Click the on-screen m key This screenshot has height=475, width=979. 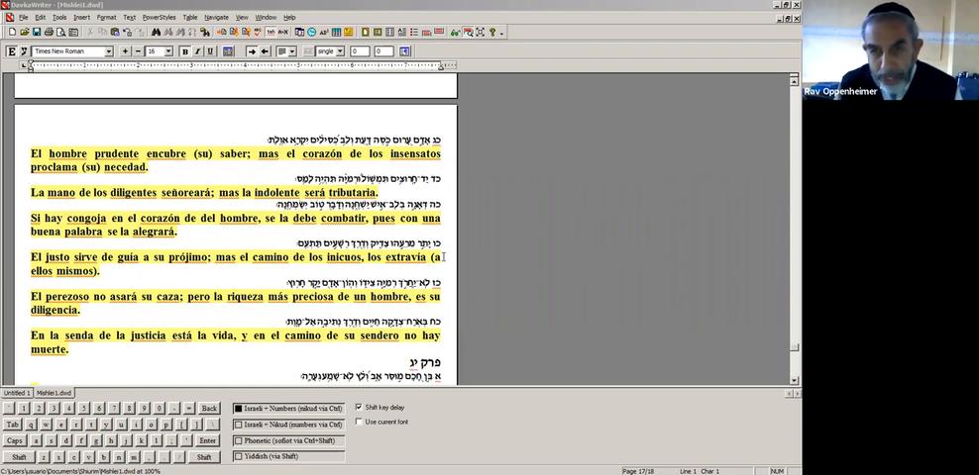coord(135,457)
